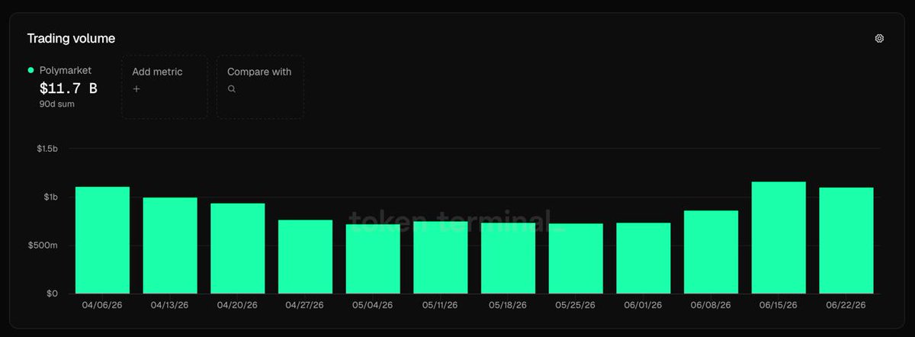
Task: Click the 05/25/26 date label
Action: 576,305
